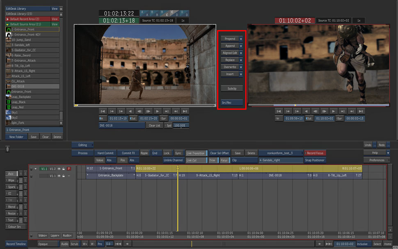
Task: Toggle eye visibility on V1.2 track
Action: tap(59, 168)
